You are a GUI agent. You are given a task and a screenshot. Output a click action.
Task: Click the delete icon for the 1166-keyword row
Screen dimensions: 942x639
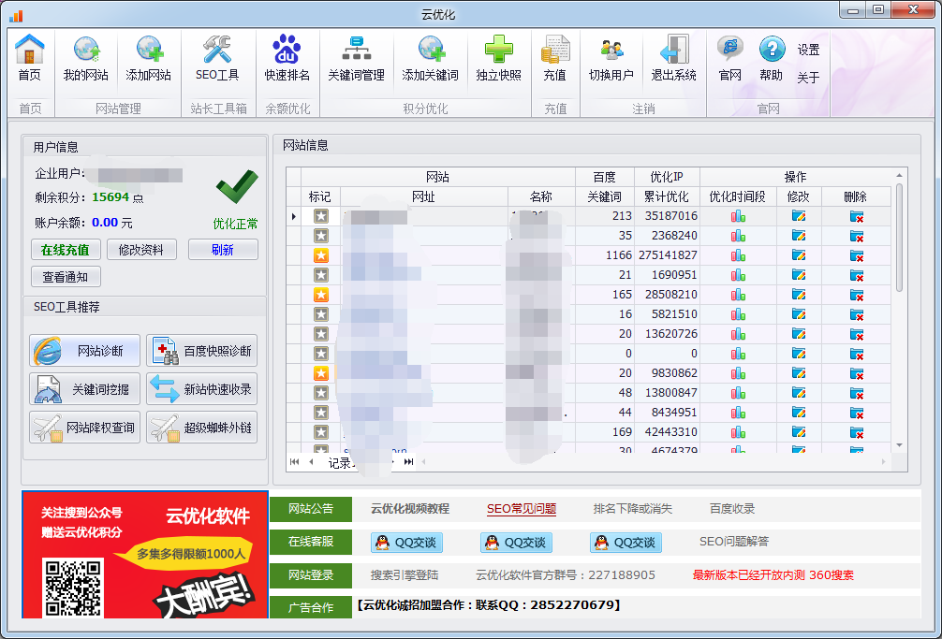(856, 255)
